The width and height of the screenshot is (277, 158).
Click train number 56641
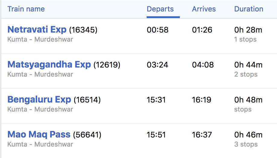[87, 135]
